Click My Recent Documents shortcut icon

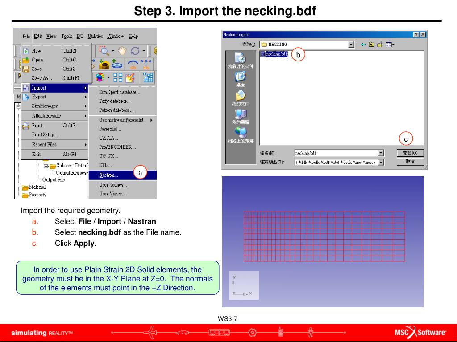click(x=241, y=61)
